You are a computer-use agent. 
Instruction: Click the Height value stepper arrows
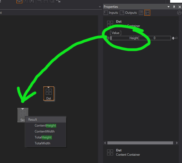173,38
